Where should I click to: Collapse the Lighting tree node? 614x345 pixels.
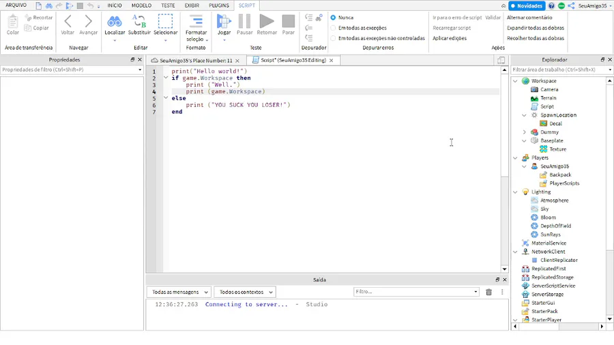tap(515, 192)
